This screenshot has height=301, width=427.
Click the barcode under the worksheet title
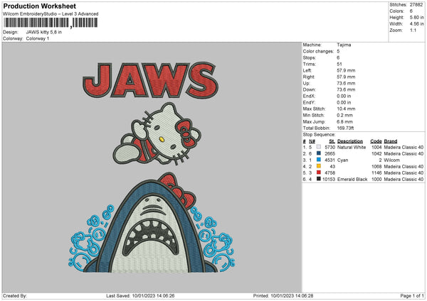(x=51, y=23)
